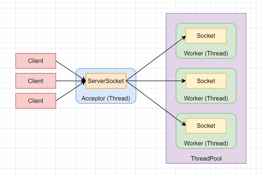Click the top Worker (Thread) label
Screen dimensions: 262x178
pyautogui.click(x=206, y=53)
